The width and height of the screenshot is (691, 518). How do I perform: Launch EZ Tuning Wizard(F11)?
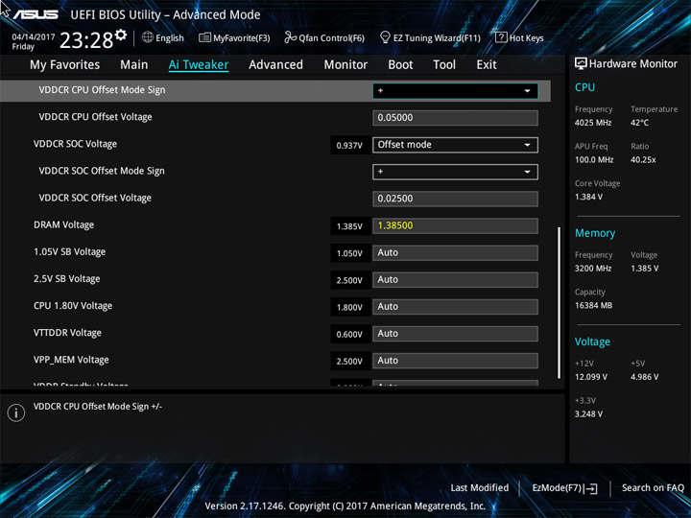click(430, 37)
